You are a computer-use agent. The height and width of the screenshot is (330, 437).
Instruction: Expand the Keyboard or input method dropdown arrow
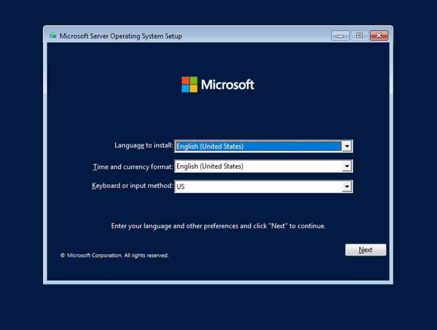[x=347, y=187]
